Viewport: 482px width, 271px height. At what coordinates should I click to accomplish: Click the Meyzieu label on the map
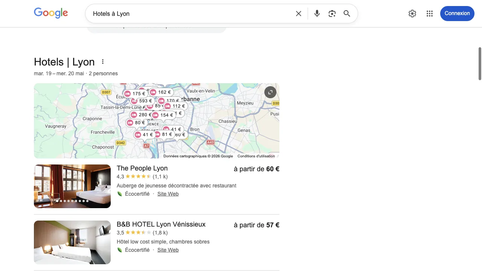click(245, 103)
